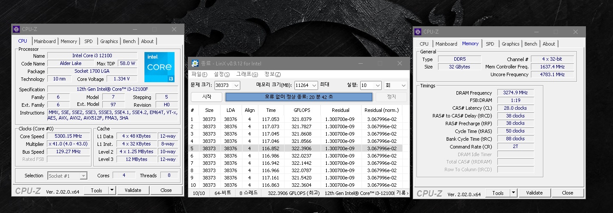Image resolution: width=613 pixels, height=213 pixels.
Task: Minimize the LinX window
Action: [361, 63]
